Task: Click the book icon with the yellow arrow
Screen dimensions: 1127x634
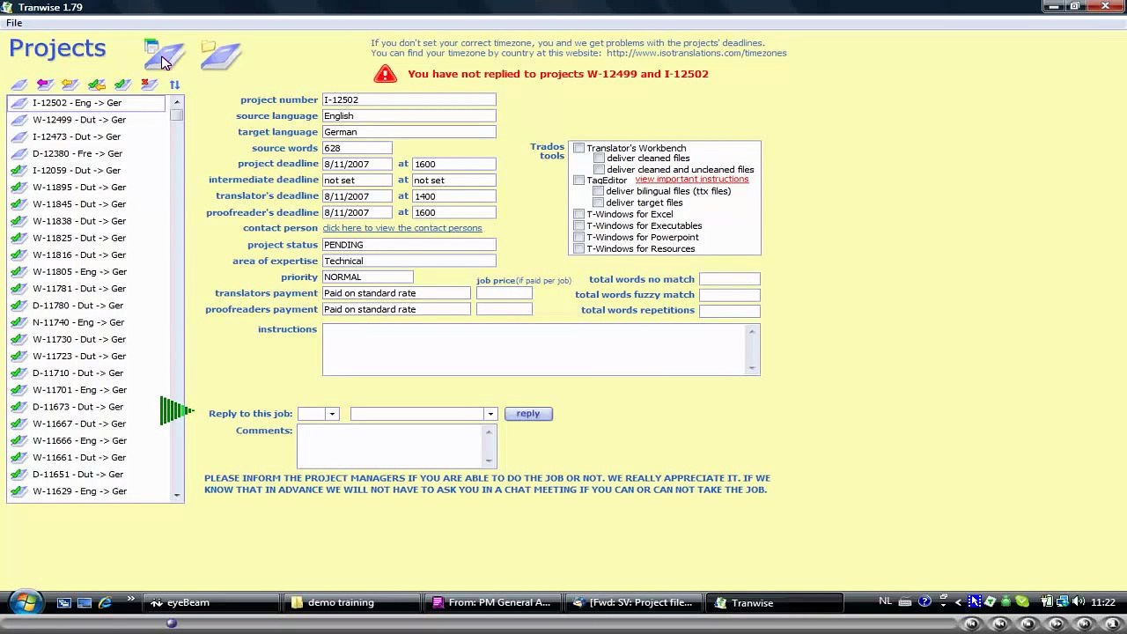Action: [70, 85]
